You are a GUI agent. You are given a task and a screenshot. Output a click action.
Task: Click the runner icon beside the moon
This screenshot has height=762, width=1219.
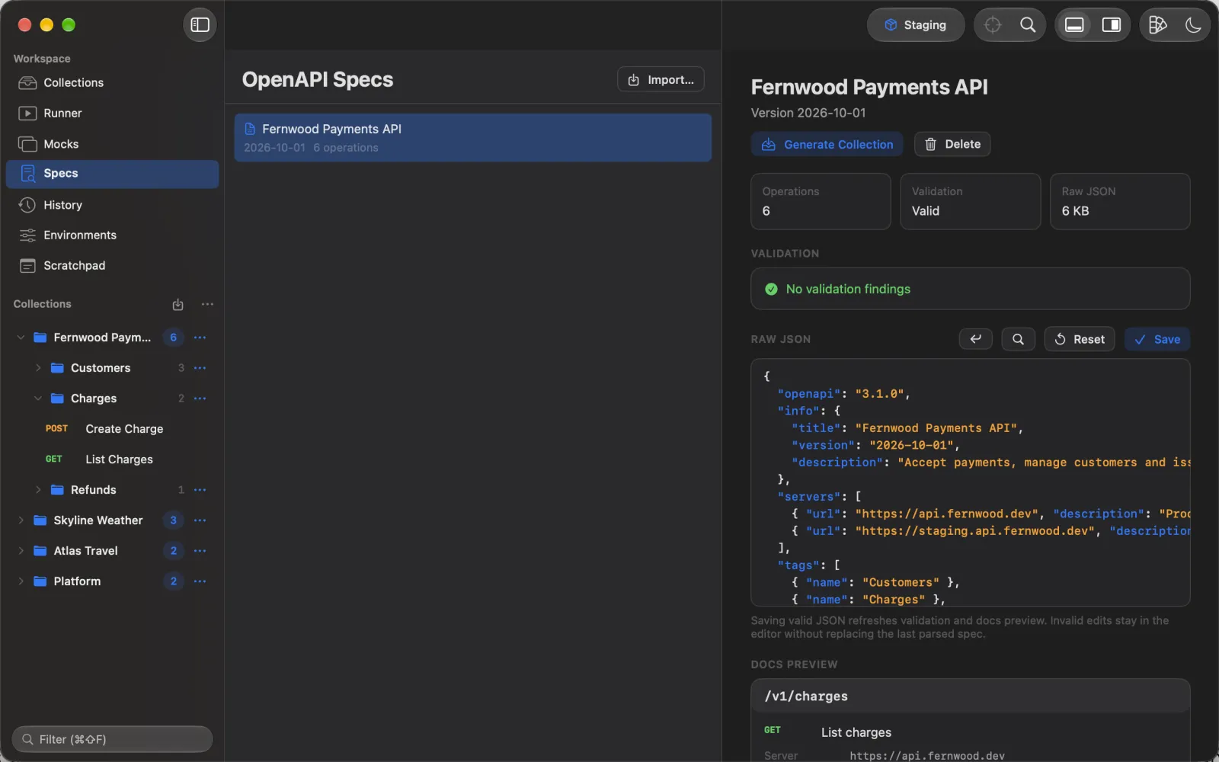tap(1157, 25)
